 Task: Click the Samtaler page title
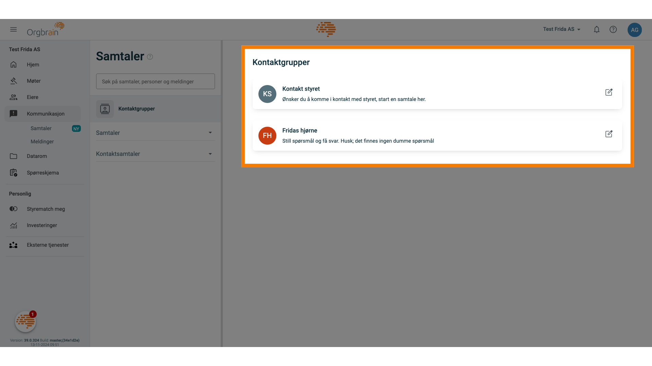[x=120, y=56]
